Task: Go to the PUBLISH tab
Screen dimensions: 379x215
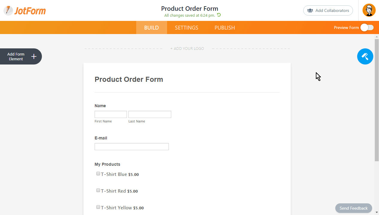Action: (225, 28)
